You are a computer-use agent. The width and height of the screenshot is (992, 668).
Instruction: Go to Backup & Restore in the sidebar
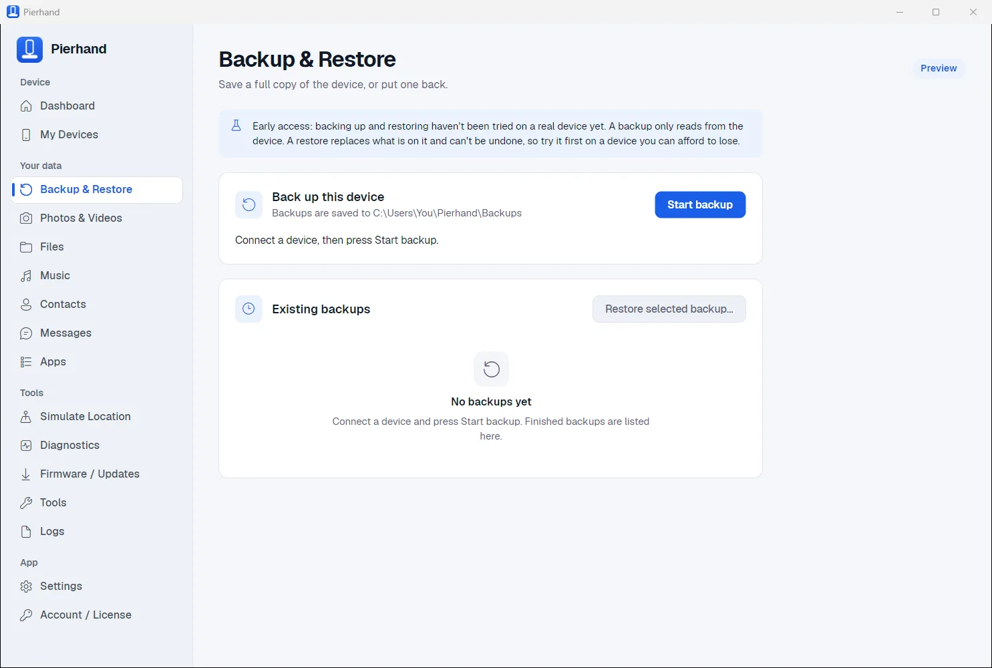click(x=97, y=190)
